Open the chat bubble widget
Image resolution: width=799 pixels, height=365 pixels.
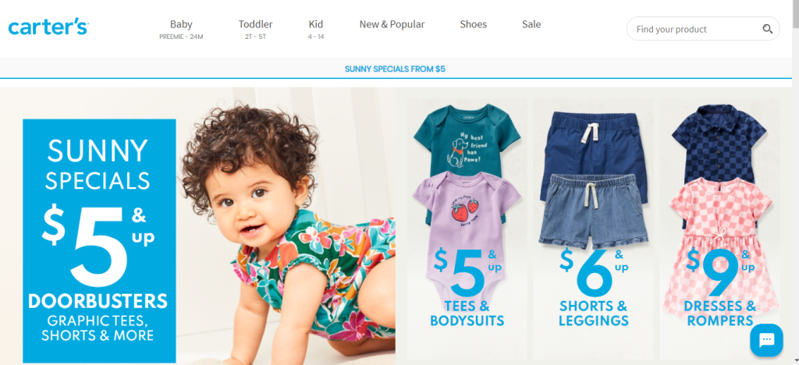[766, 339]
